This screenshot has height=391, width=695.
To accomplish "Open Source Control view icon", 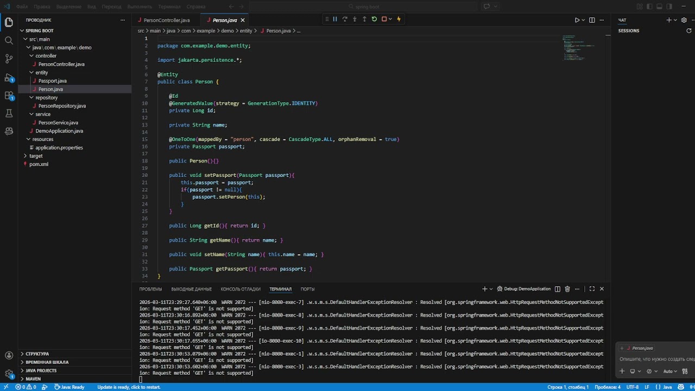I will tap(9, 59).
